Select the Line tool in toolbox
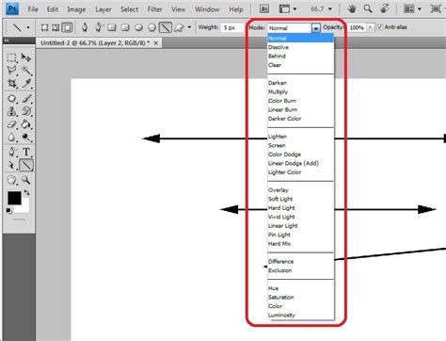Image resolution: width=446 pixels, height=341 pixels. click(x=26, y=165)
